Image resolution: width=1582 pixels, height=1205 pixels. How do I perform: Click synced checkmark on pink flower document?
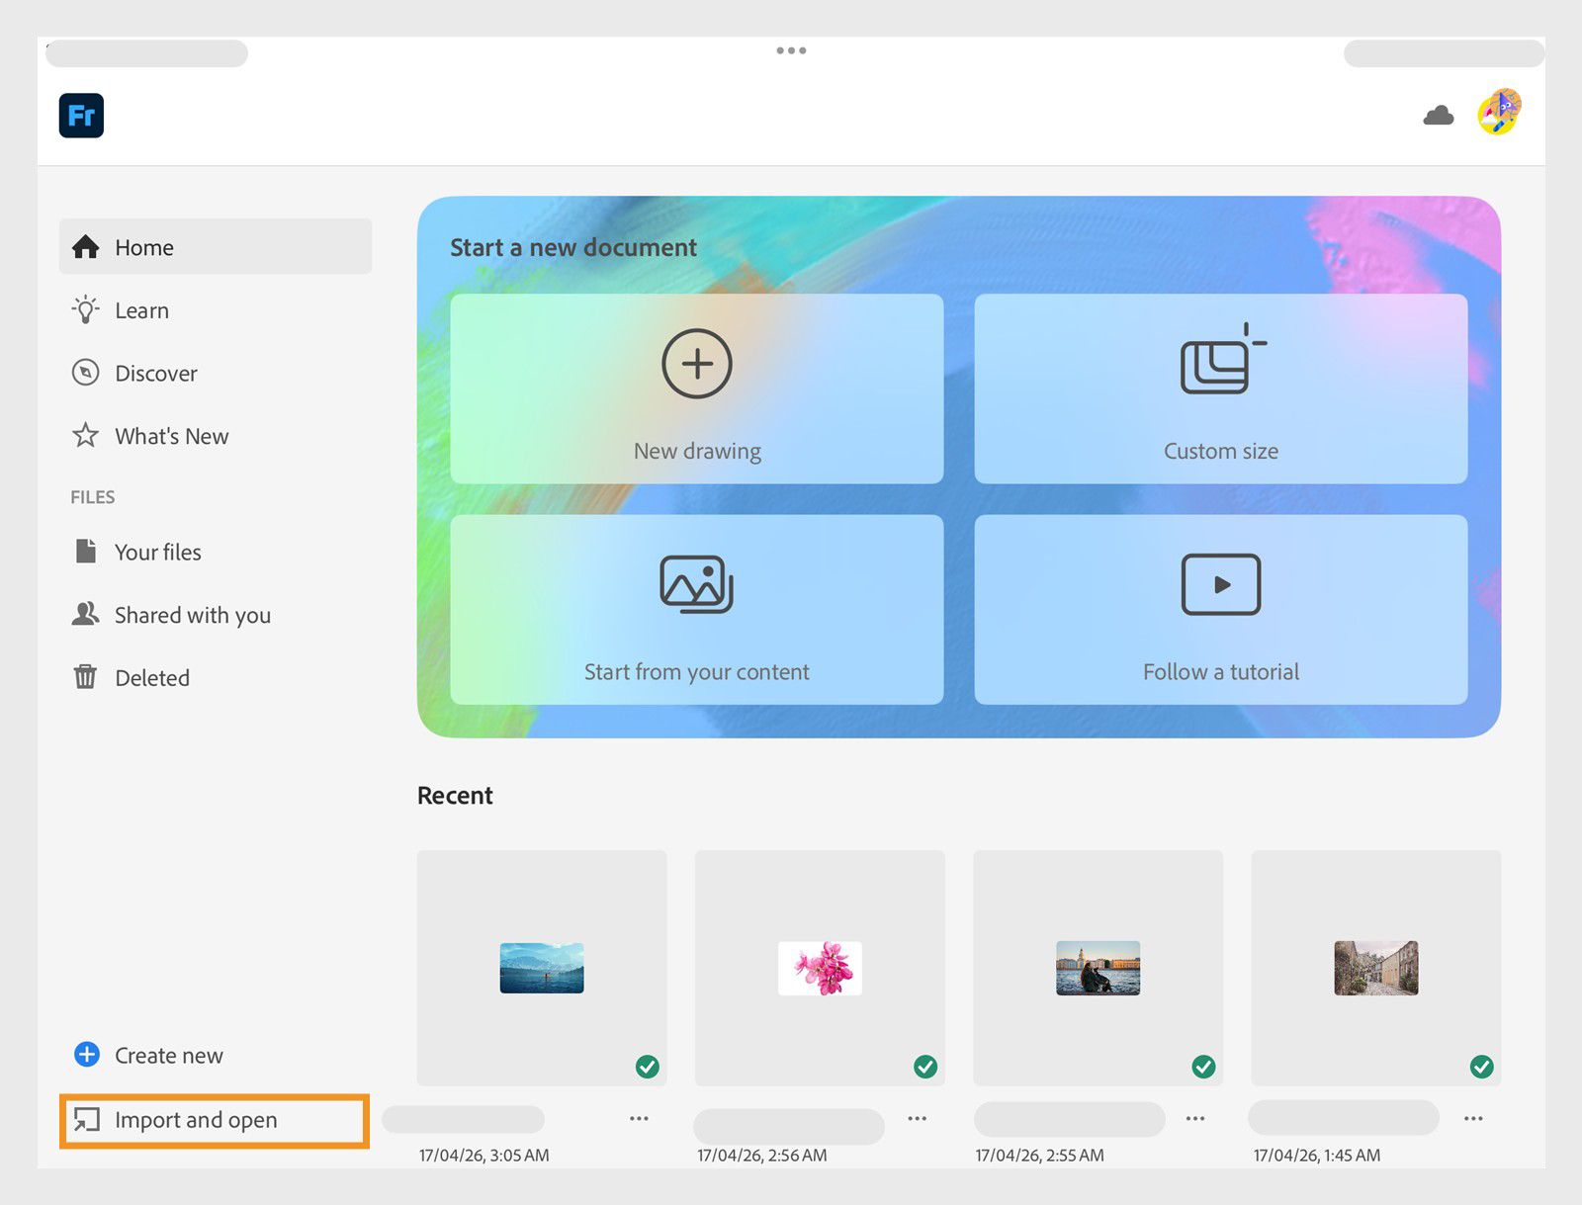925,1067
